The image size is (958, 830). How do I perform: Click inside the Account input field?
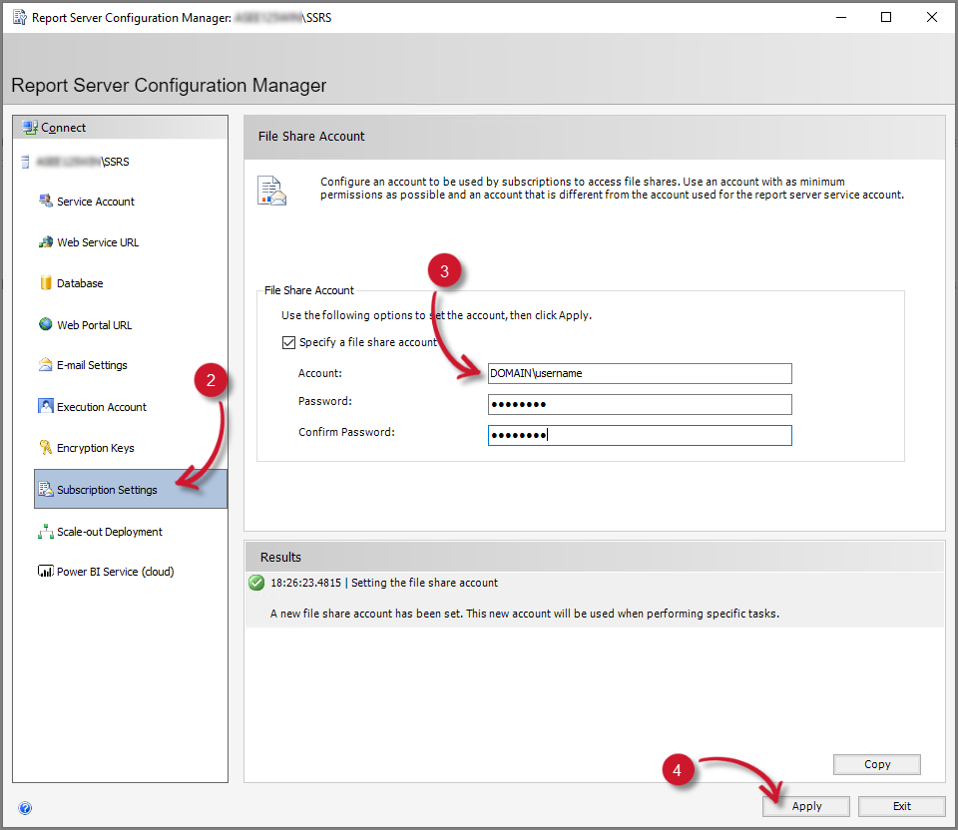[x=639, y=373]
